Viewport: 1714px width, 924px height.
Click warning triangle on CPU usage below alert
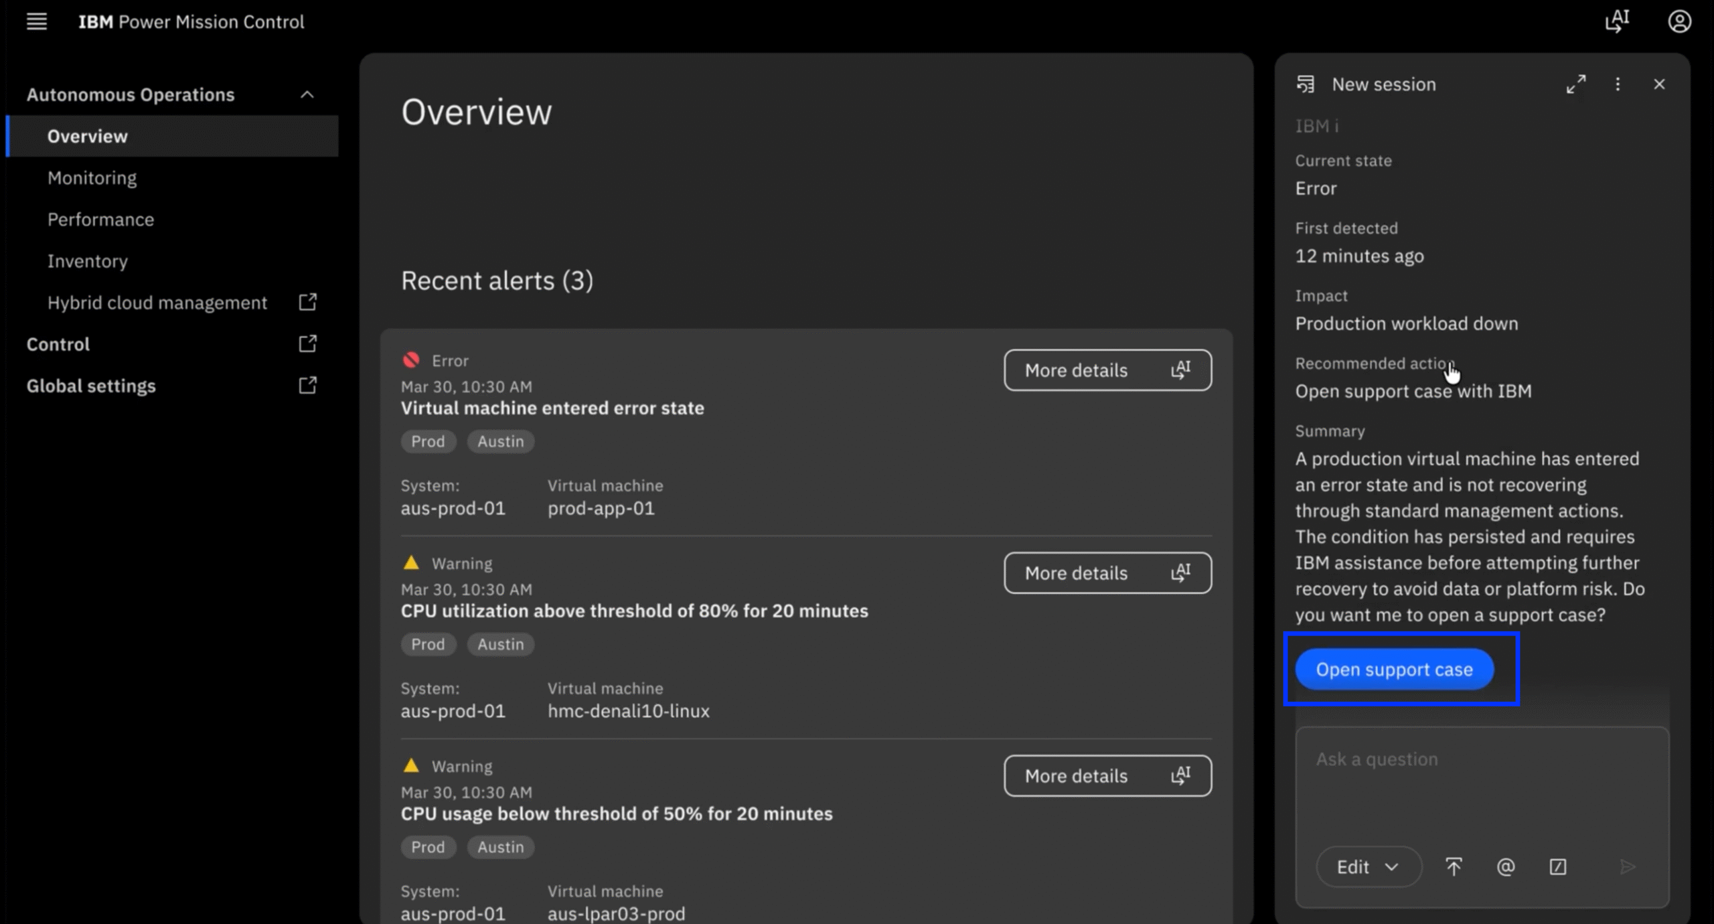coord(411,765)
